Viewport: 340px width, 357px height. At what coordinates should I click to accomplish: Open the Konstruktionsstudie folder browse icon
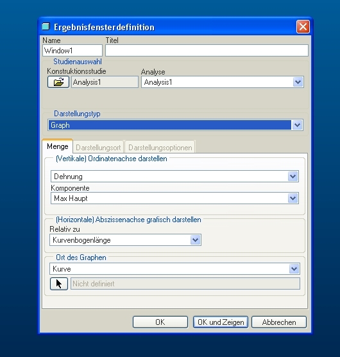(58, 82)
